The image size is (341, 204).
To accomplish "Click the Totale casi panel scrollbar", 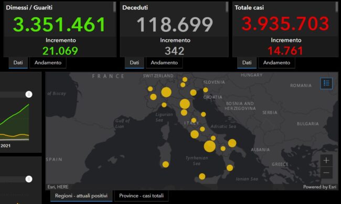I will [x=337, y=7].
